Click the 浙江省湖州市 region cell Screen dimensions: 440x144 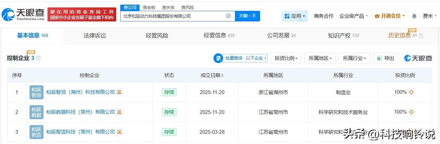point(273,92)
